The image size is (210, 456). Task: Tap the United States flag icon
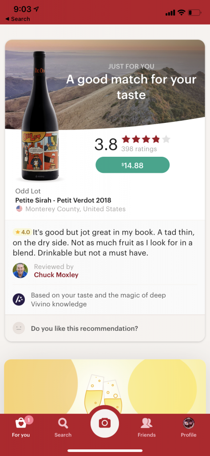click(x=19, y=209)
